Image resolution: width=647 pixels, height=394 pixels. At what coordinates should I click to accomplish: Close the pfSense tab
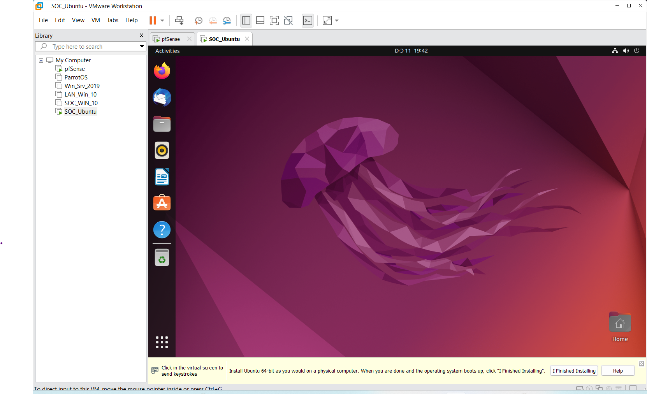pyautogui.click(x=189, y=39)
